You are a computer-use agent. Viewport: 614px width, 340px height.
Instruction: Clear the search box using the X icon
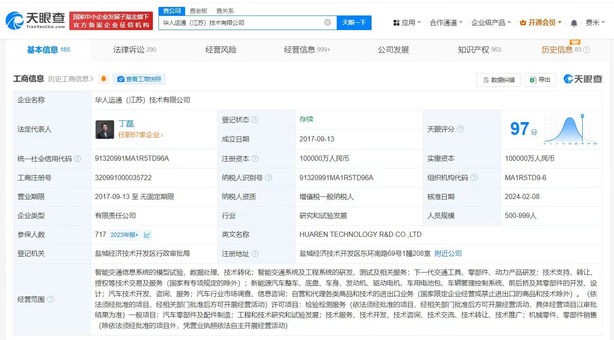click(x=328, y=22)
